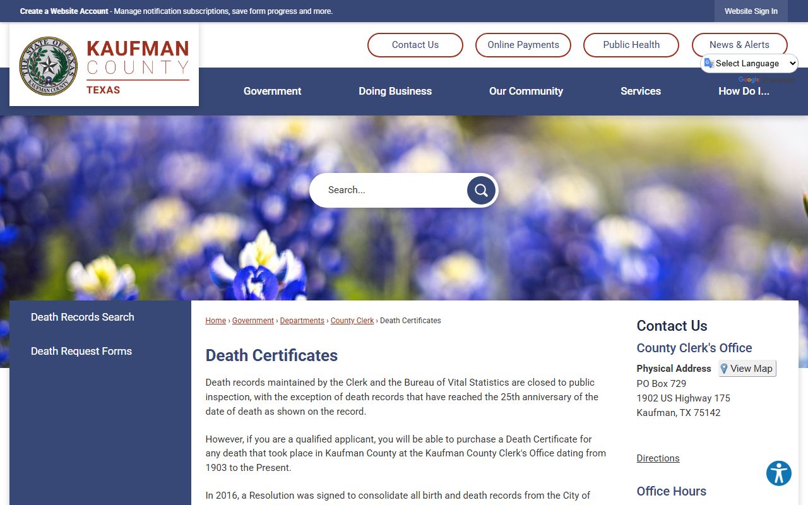Screen dimensions: 808x505
Task: Open the accessibility options icon
Action: click(779, 473)
